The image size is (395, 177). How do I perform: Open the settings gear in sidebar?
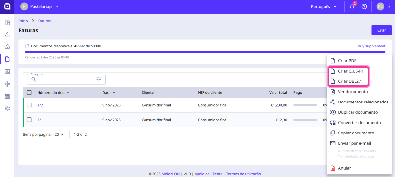7,108
